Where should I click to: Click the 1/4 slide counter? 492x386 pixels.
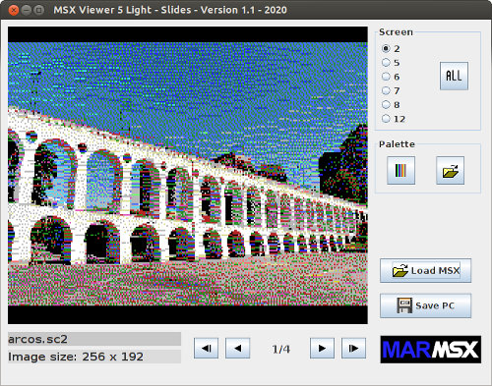tap(281, 349)
